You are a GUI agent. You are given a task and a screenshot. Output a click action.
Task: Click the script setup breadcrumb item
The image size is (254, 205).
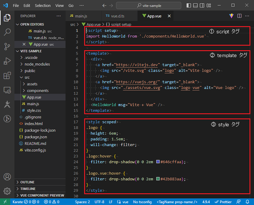(119, 25)
